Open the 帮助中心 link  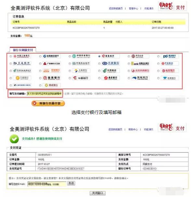(133, 129)
